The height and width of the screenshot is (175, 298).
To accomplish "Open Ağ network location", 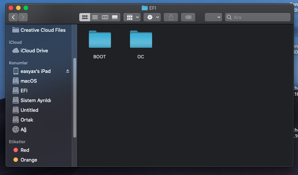I will point(23,129).
